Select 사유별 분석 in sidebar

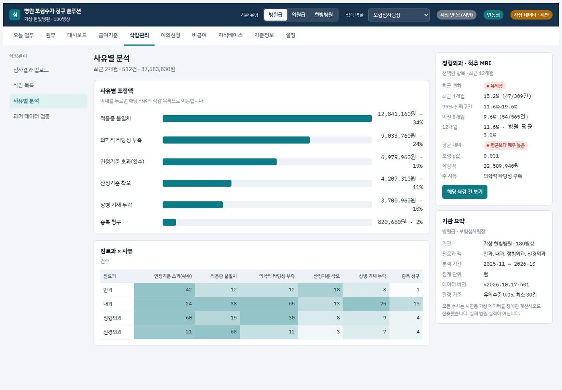point(48,101)
